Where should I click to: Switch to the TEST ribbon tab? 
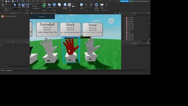coord(33,1)
